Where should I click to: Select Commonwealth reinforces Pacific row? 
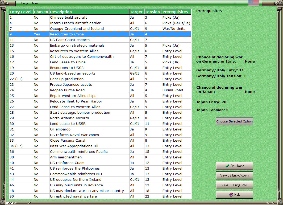click(x=100, y=152)
